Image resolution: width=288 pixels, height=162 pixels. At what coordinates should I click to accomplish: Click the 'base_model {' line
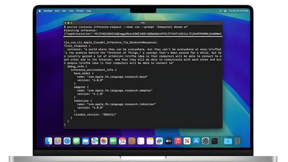(x=84, y=73)
